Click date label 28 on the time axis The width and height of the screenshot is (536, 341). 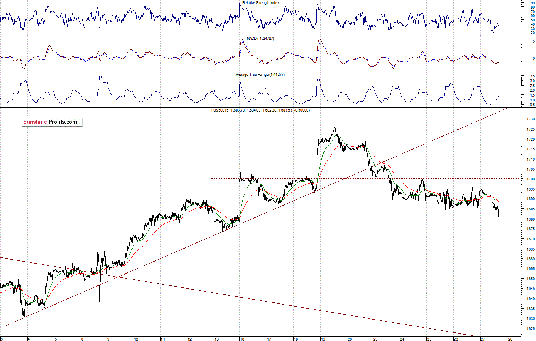511,339
